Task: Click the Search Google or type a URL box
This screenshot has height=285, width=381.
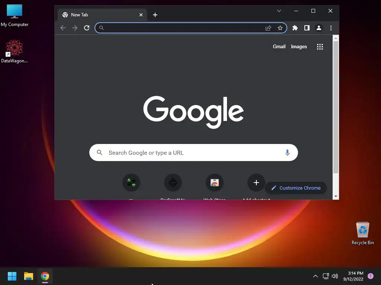Action: (x=193, y=153)
